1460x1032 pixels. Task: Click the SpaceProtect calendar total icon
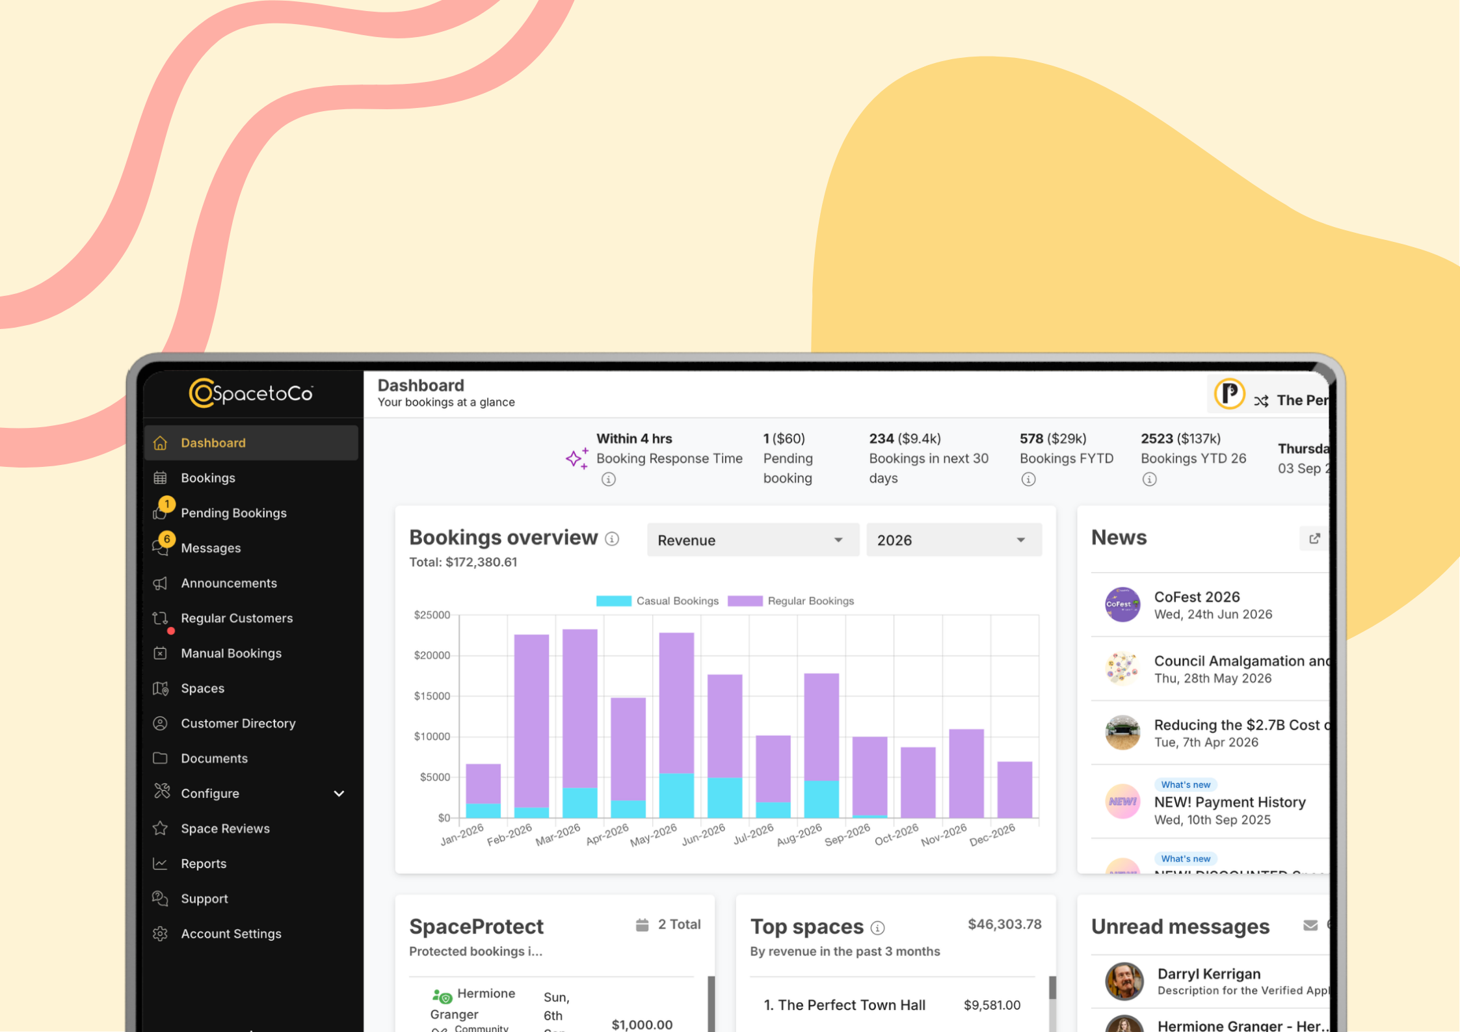click(x=642, y=925)
